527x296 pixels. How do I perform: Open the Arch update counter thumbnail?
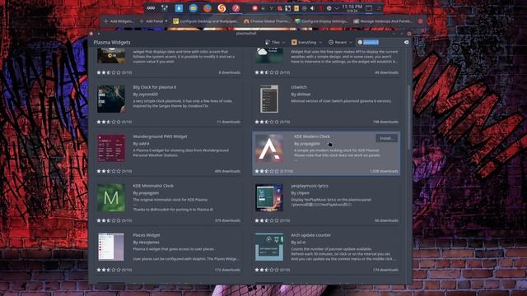coord(269,247)
